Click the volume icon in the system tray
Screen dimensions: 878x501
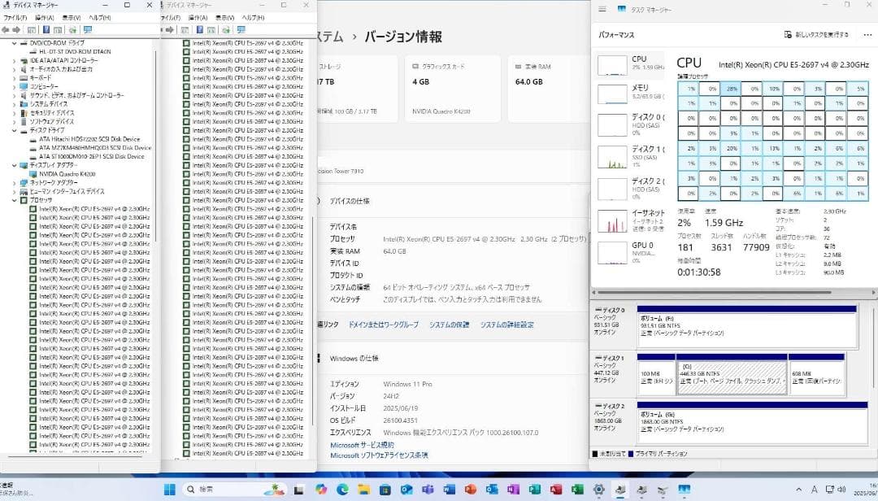(841, 490)
